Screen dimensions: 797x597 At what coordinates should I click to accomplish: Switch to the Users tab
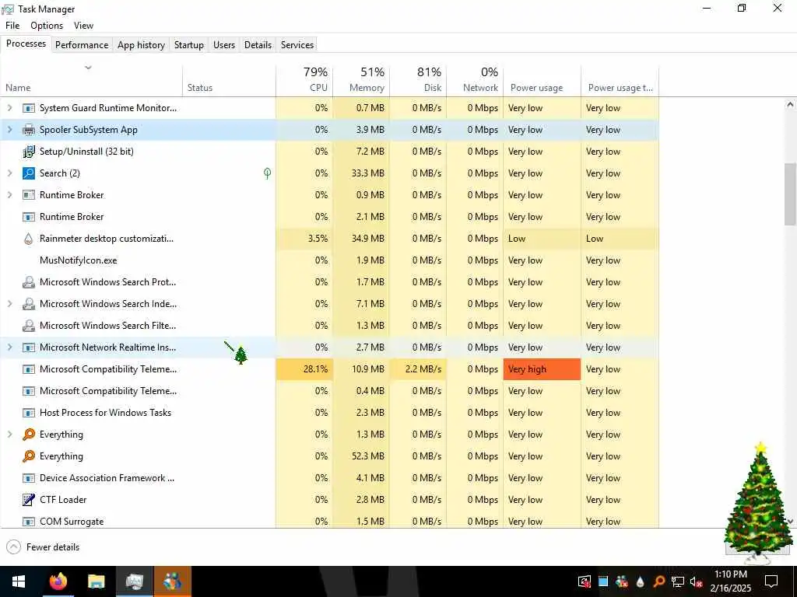pyautogui.click(x=223, y=44)
